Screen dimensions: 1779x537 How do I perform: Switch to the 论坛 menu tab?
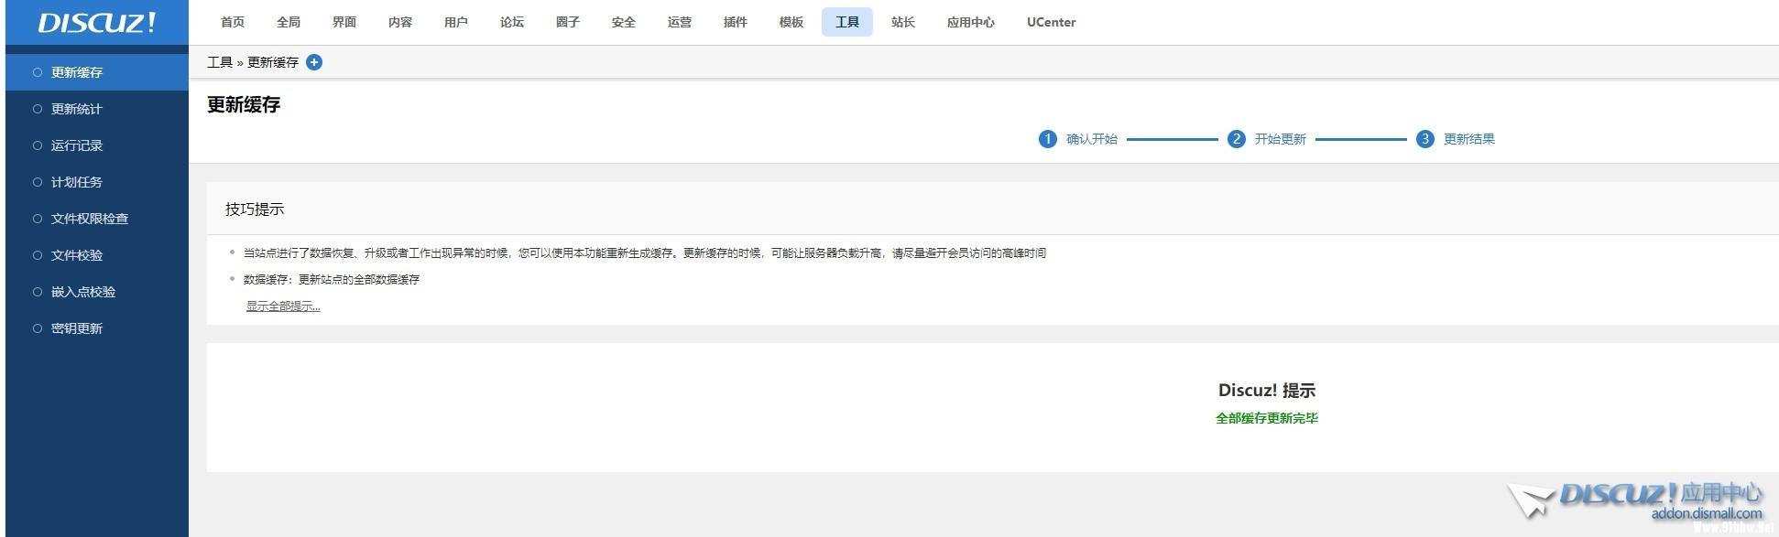[512, 22]
